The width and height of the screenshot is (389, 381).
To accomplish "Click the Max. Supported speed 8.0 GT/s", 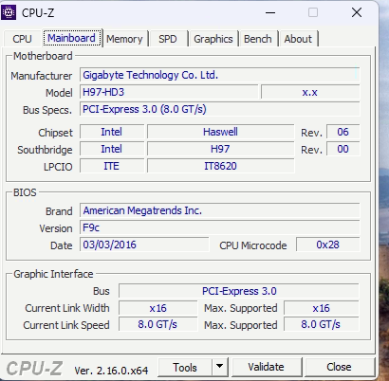I will (x=322, y=324).
